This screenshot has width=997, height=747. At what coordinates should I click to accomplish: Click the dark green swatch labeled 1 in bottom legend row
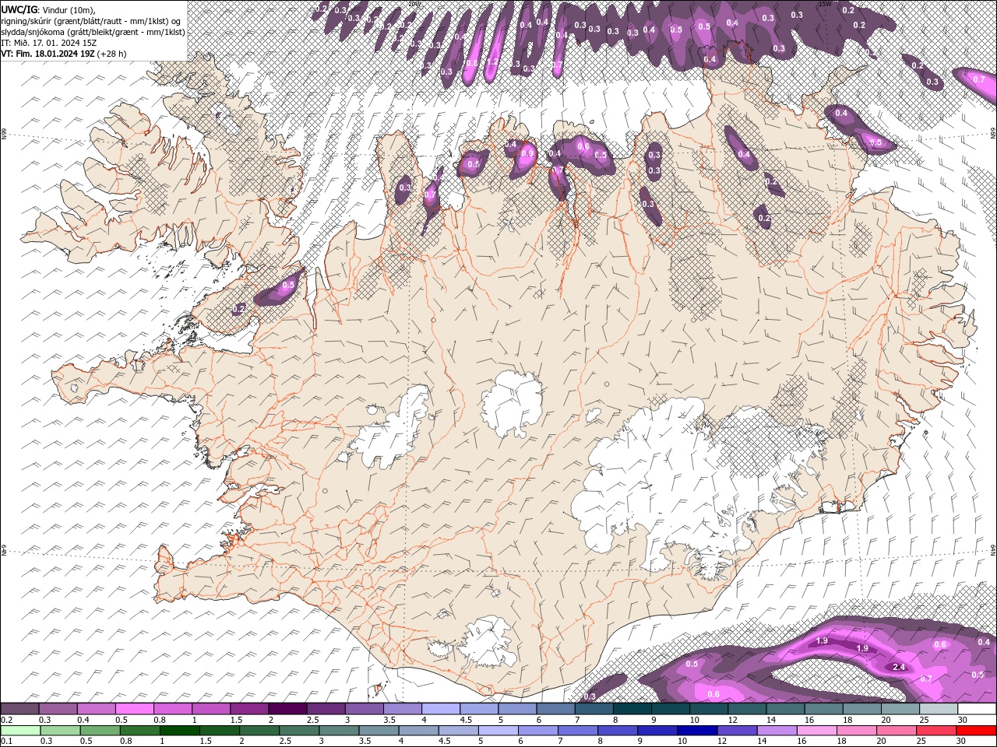pos(180,731)
